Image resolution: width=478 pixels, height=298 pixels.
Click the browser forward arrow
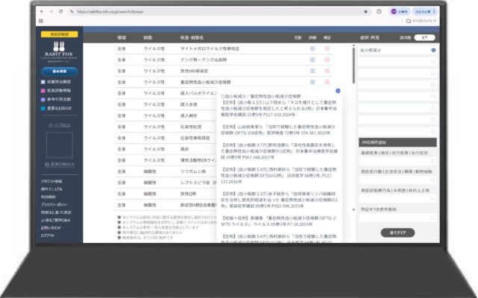tap(52, 12)
